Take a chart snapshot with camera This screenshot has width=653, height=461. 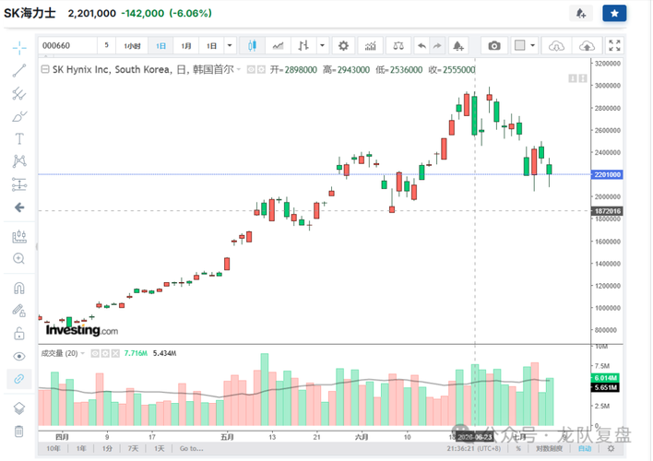click(494, 46)
